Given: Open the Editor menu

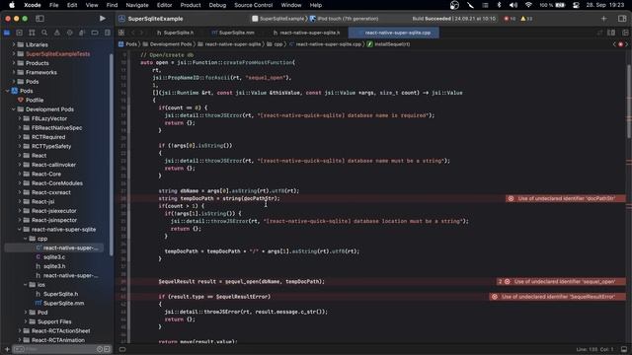Looking at the screenshot, I should (x=164, y=5).
